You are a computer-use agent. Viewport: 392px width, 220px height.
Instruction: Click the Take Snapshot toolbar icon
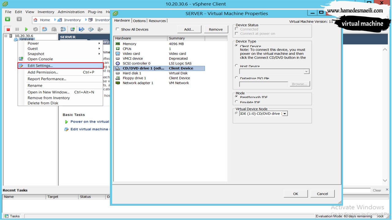45,29
